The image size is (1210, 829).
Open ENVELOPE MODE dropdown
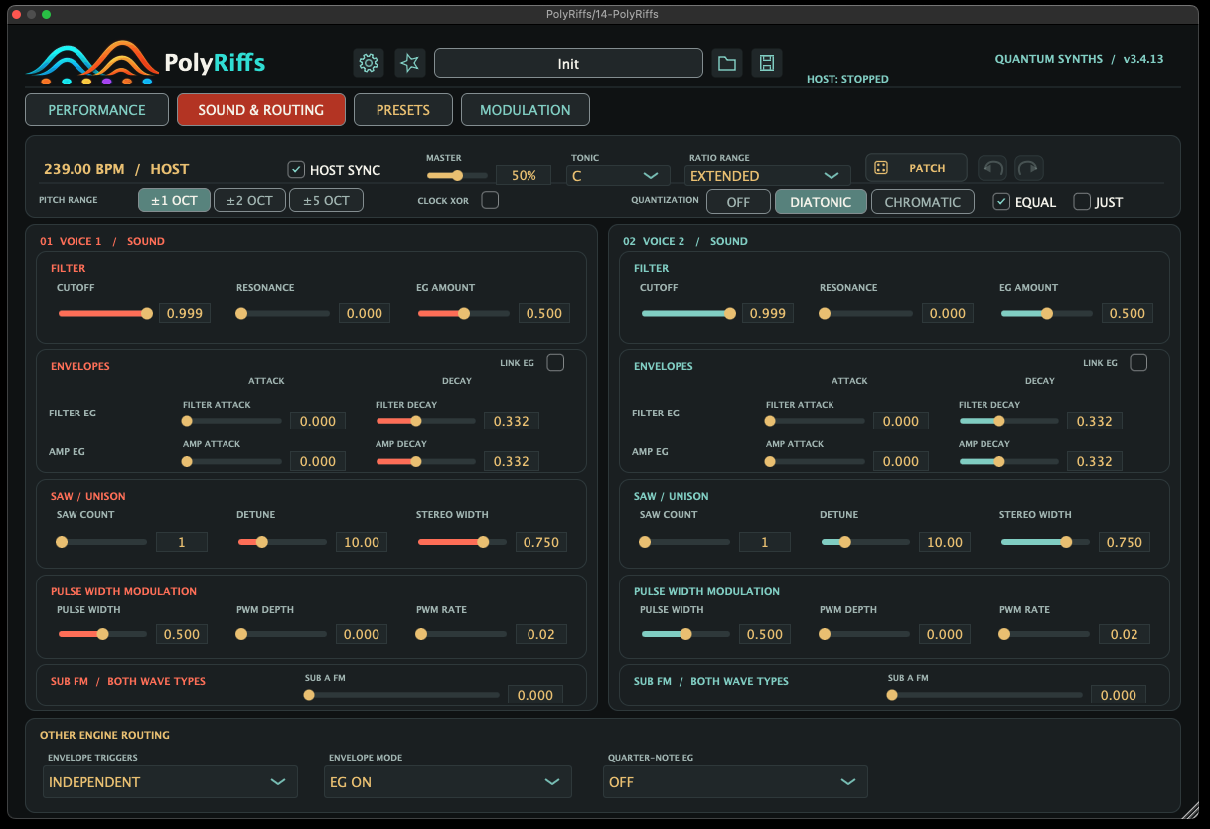[450, 781]
